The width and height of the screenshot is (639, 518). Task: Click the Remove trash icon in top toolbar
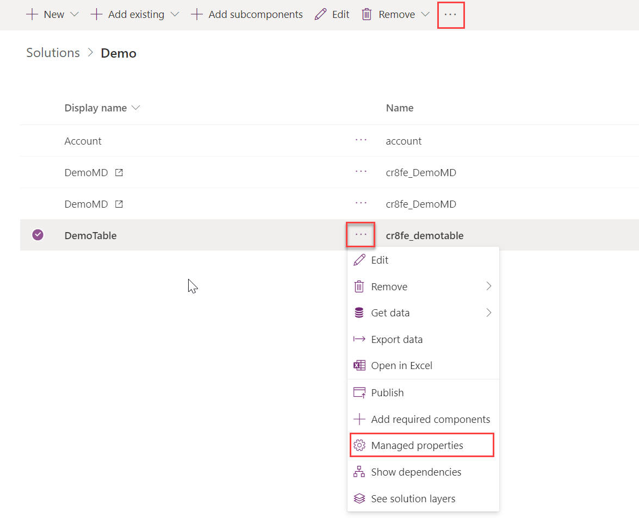coord(367,14)
